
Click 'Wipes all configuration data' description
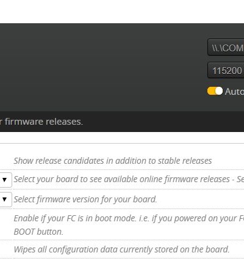pos(121,249)
